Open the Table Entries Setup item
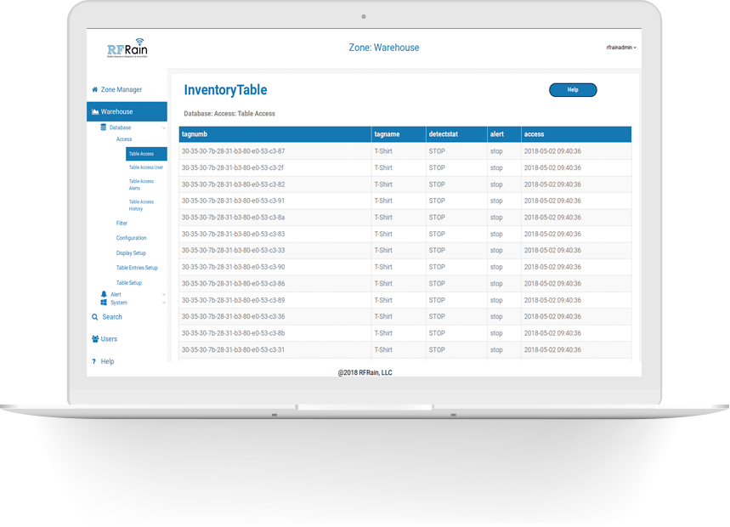The height and width of the screenshot is (527, 730). (x=137, y=268)
